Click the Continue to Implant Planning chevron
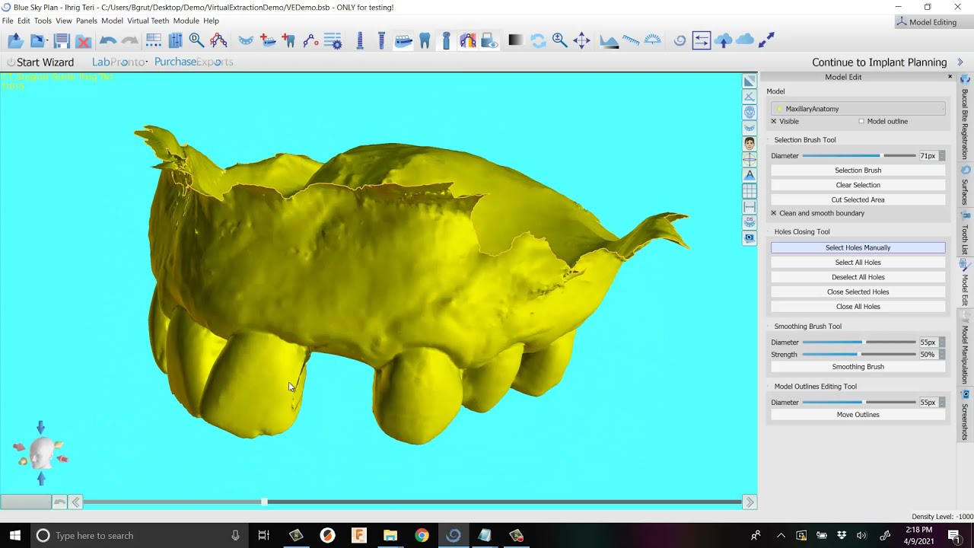 point(960,62)
